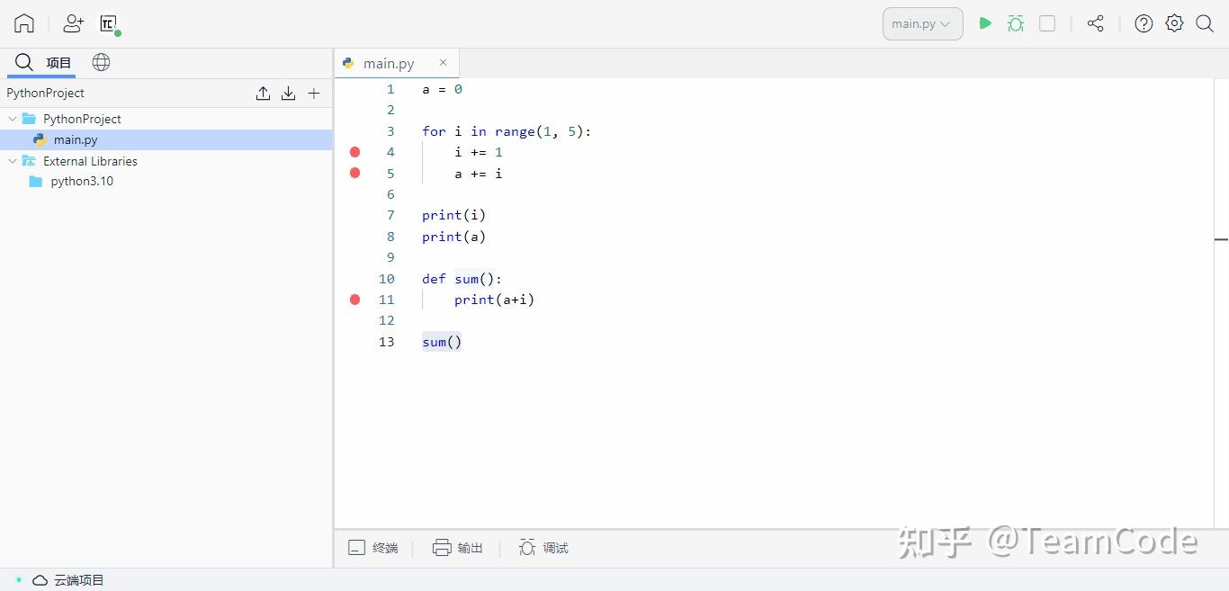Click the 'i += 1' statement
The height and width of the screenshot is (591, 1229).
coord(479,152)
